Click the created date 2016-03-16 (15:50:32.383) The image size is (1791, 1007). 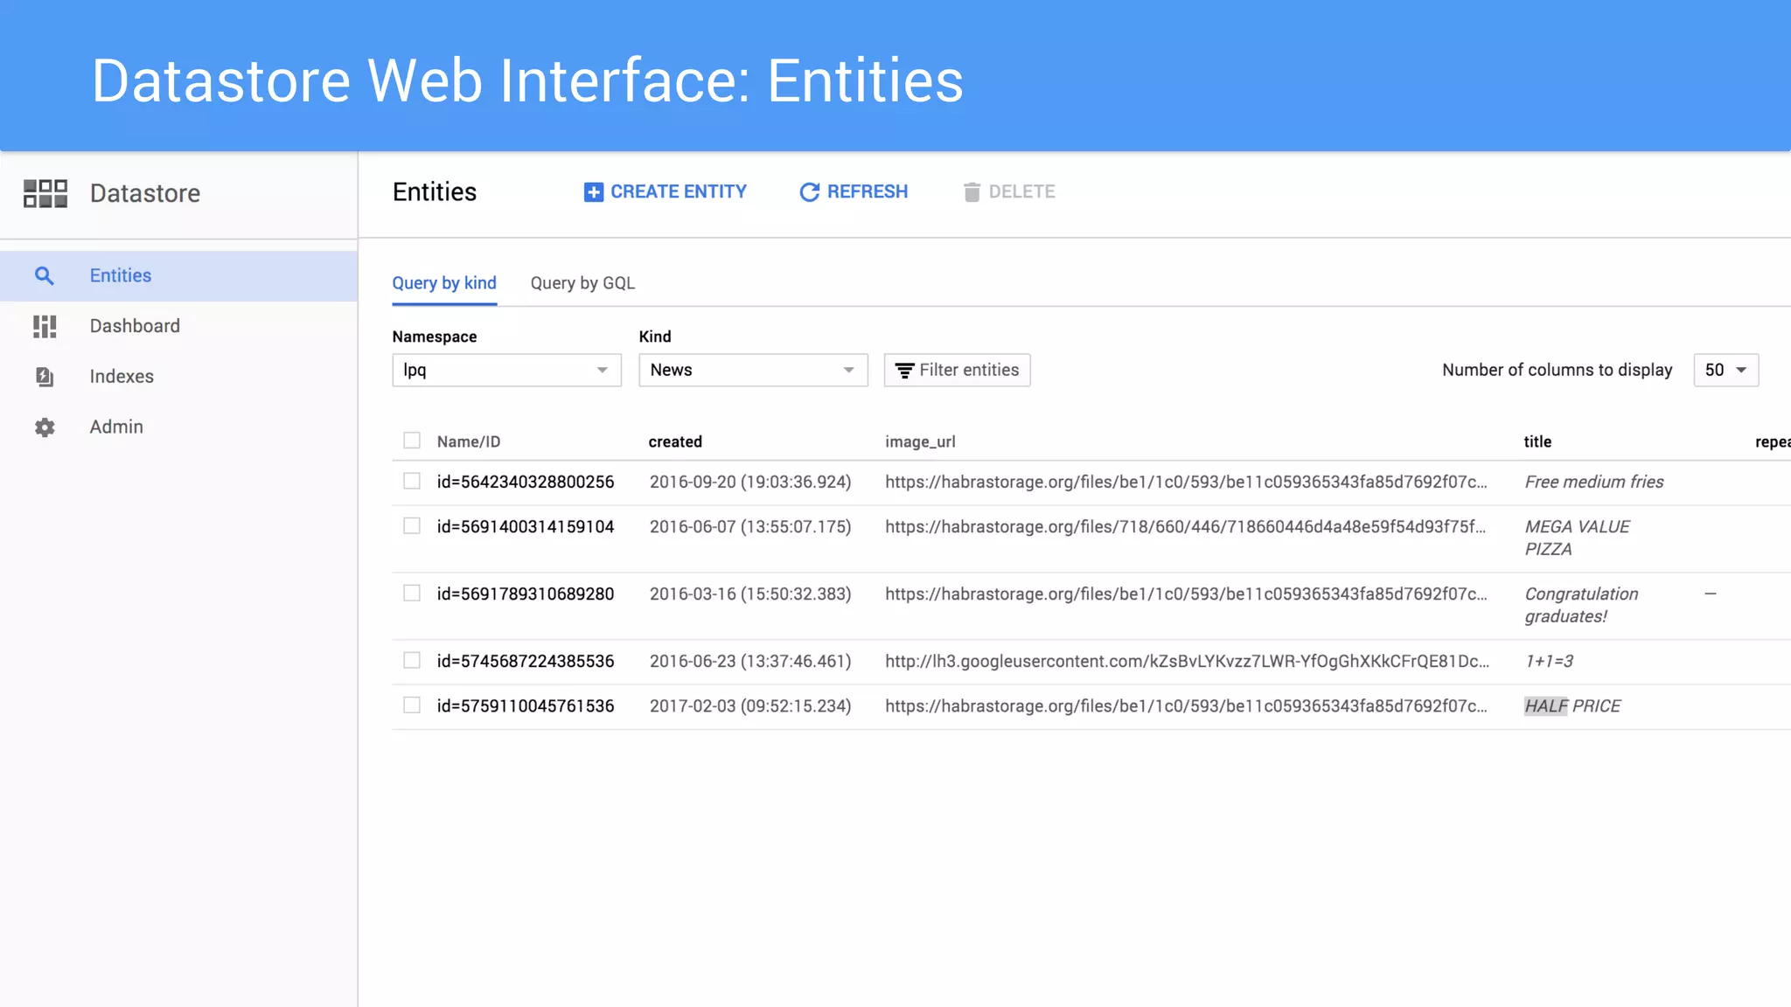click(750, 594)
